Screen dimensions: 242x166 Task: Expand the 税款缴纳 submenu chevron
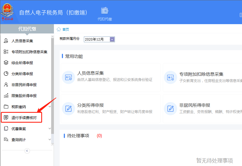tap(50, 106)
